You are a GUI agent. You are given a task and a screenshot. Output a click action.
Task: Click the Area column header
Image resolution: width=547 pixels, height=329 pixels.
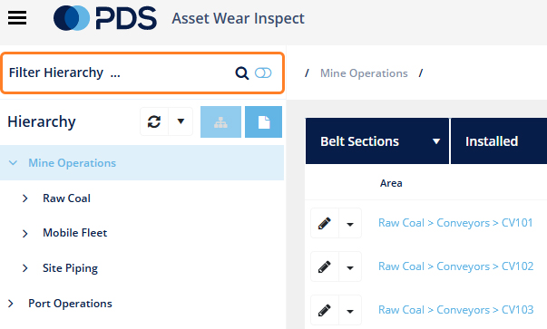click(391, 183)
